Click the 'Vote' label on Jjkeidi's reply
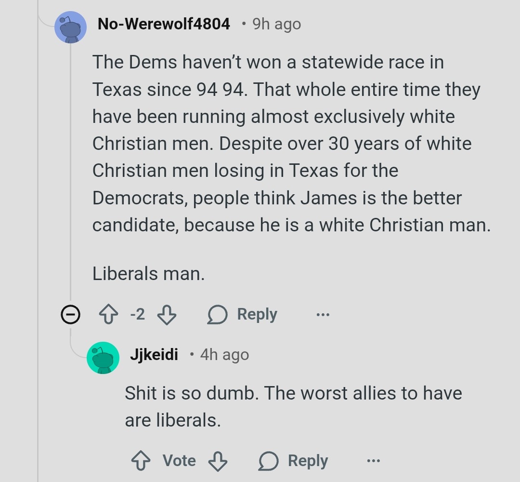Image resolution: width=520 pixels, height=482 pixels. pos(179,461)
